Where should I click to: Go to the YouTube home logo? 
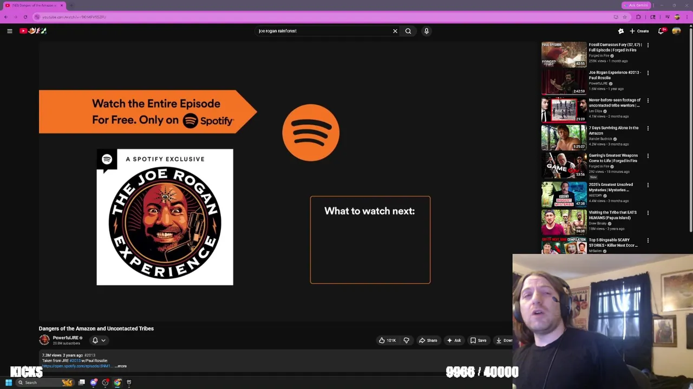pyautogui.click(x=33, y=31)
